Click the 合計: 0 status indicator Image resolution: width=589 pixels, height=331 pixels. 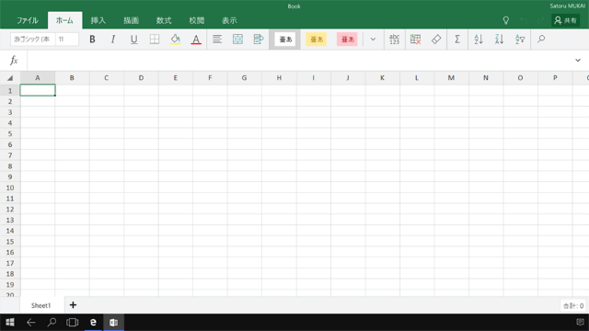(573, 306)
